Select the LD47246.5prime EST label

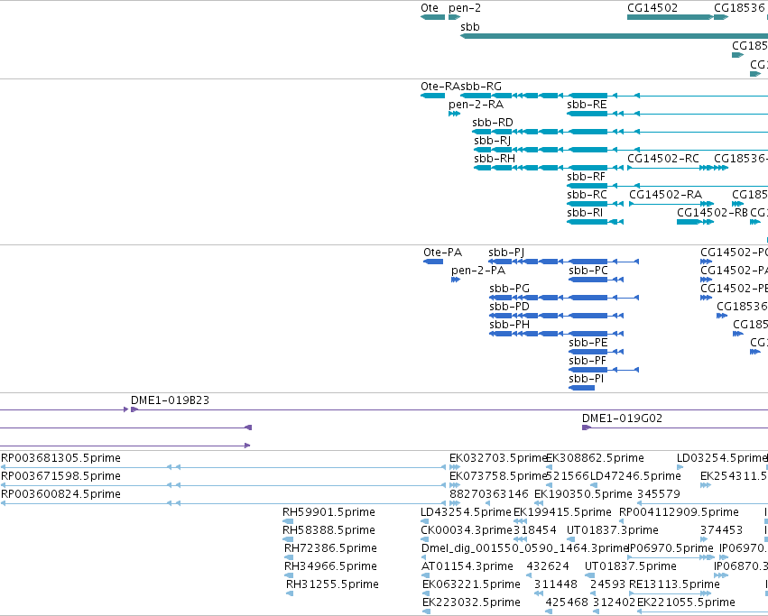635,476
